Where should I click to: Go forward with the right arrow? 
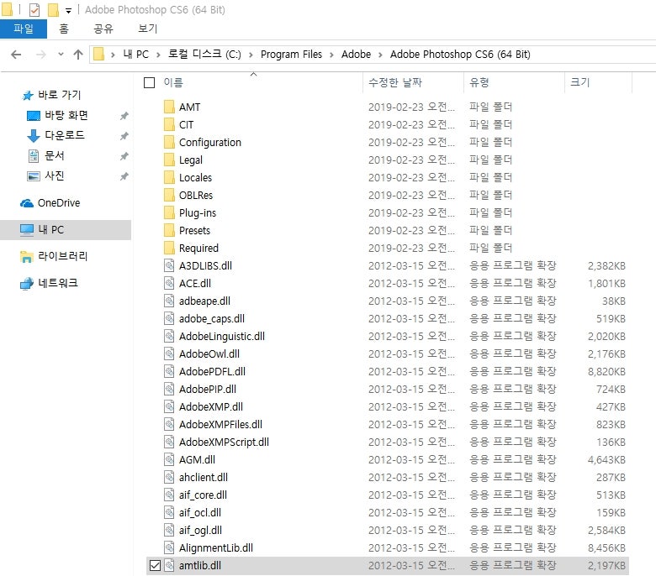point(40,55)
